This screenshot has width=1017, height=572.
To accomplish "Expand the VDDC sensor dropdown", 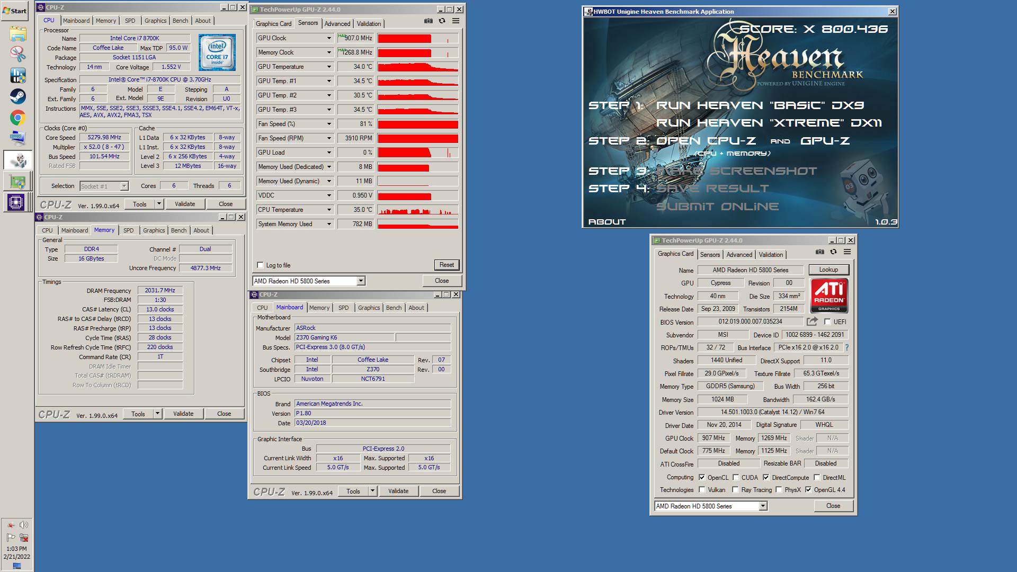I will click(329, 195).
